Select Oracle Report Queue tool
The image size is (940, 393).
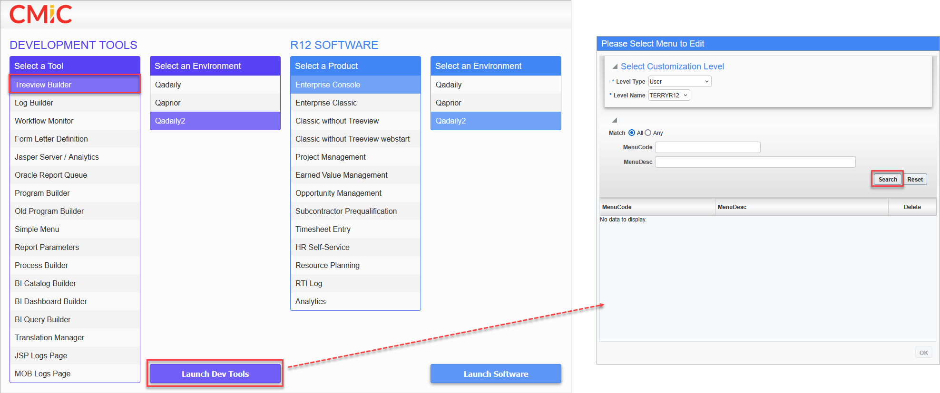(x=75, y=175)
